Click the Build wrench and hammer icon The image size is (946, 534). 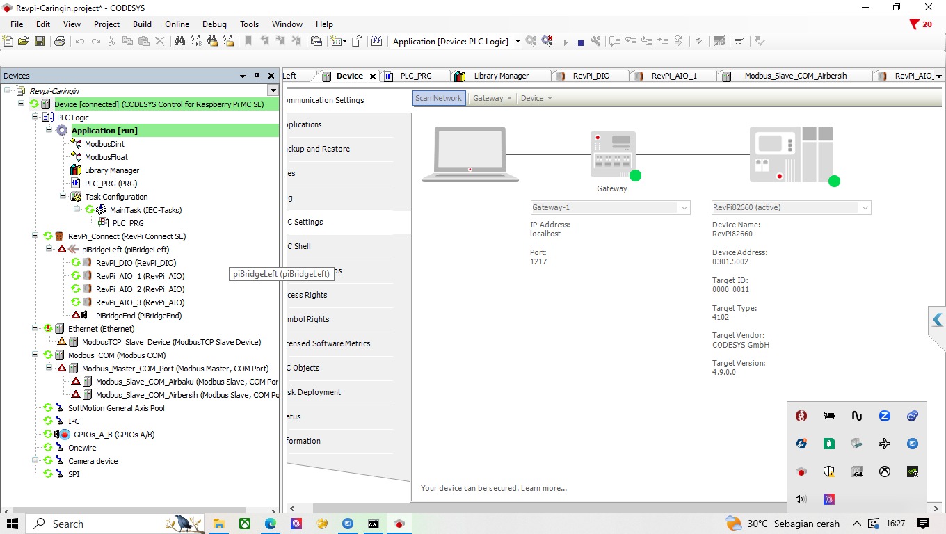595,42
